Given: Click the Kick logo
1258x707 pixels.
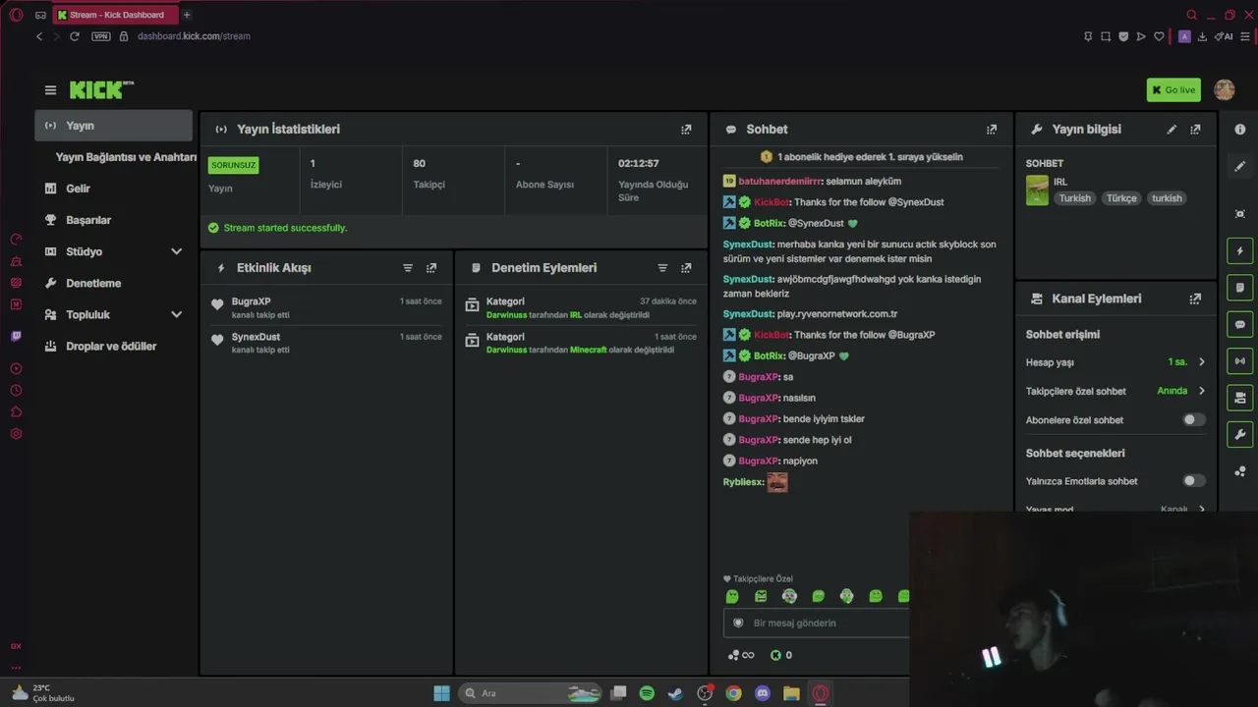Looking at the screenshot, I should (101, 90).
